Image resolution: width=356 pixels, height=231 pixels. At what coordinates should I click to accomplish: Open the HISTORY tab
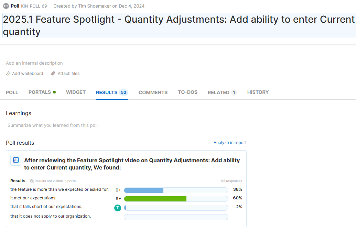click(x=258, y=92)
